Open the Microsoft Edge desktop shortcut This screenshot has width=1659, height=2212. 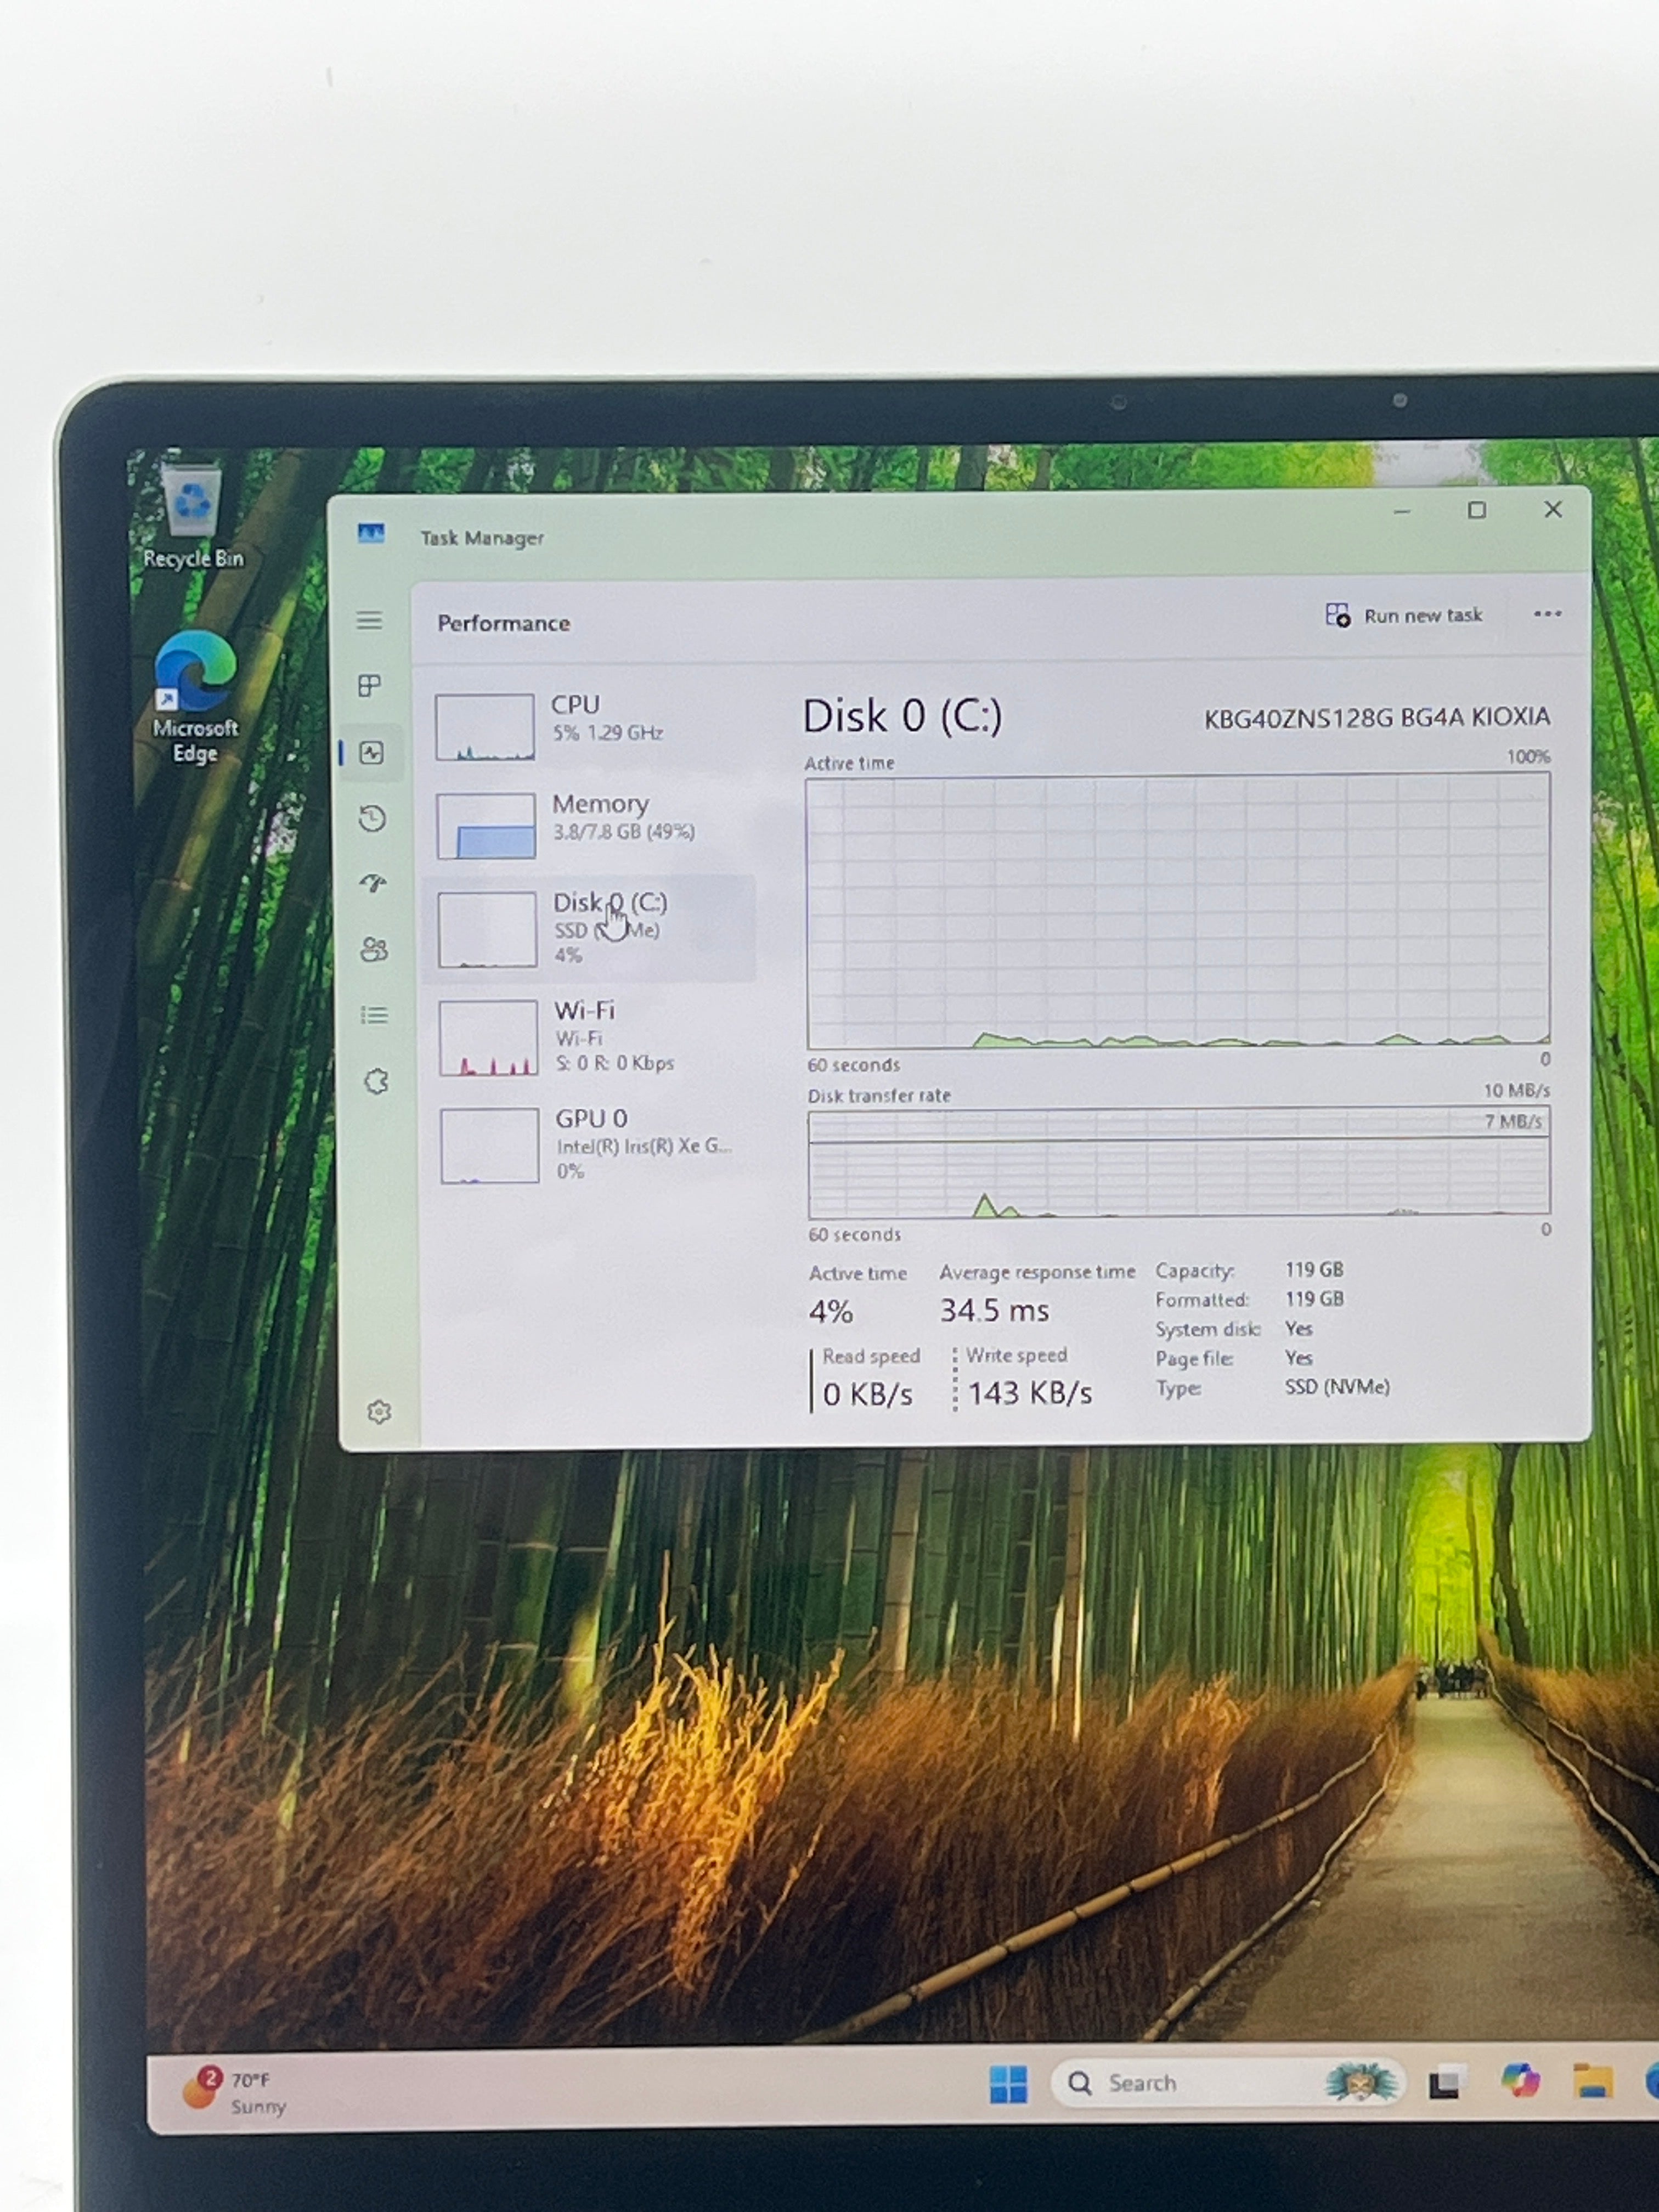195,697
